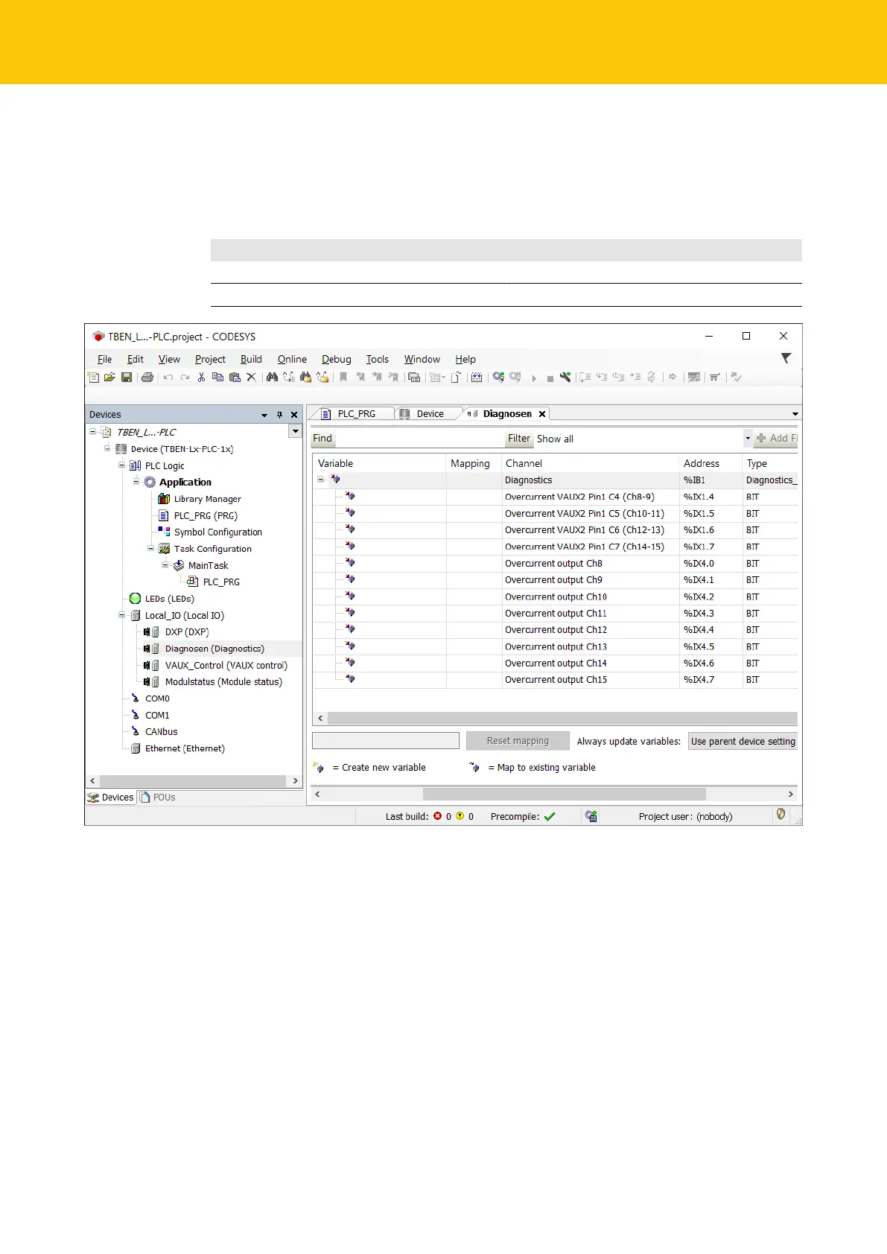Open 'Use parent device setting' dropdown
This screenshot has height=1254, width=887.
(743, 741)
